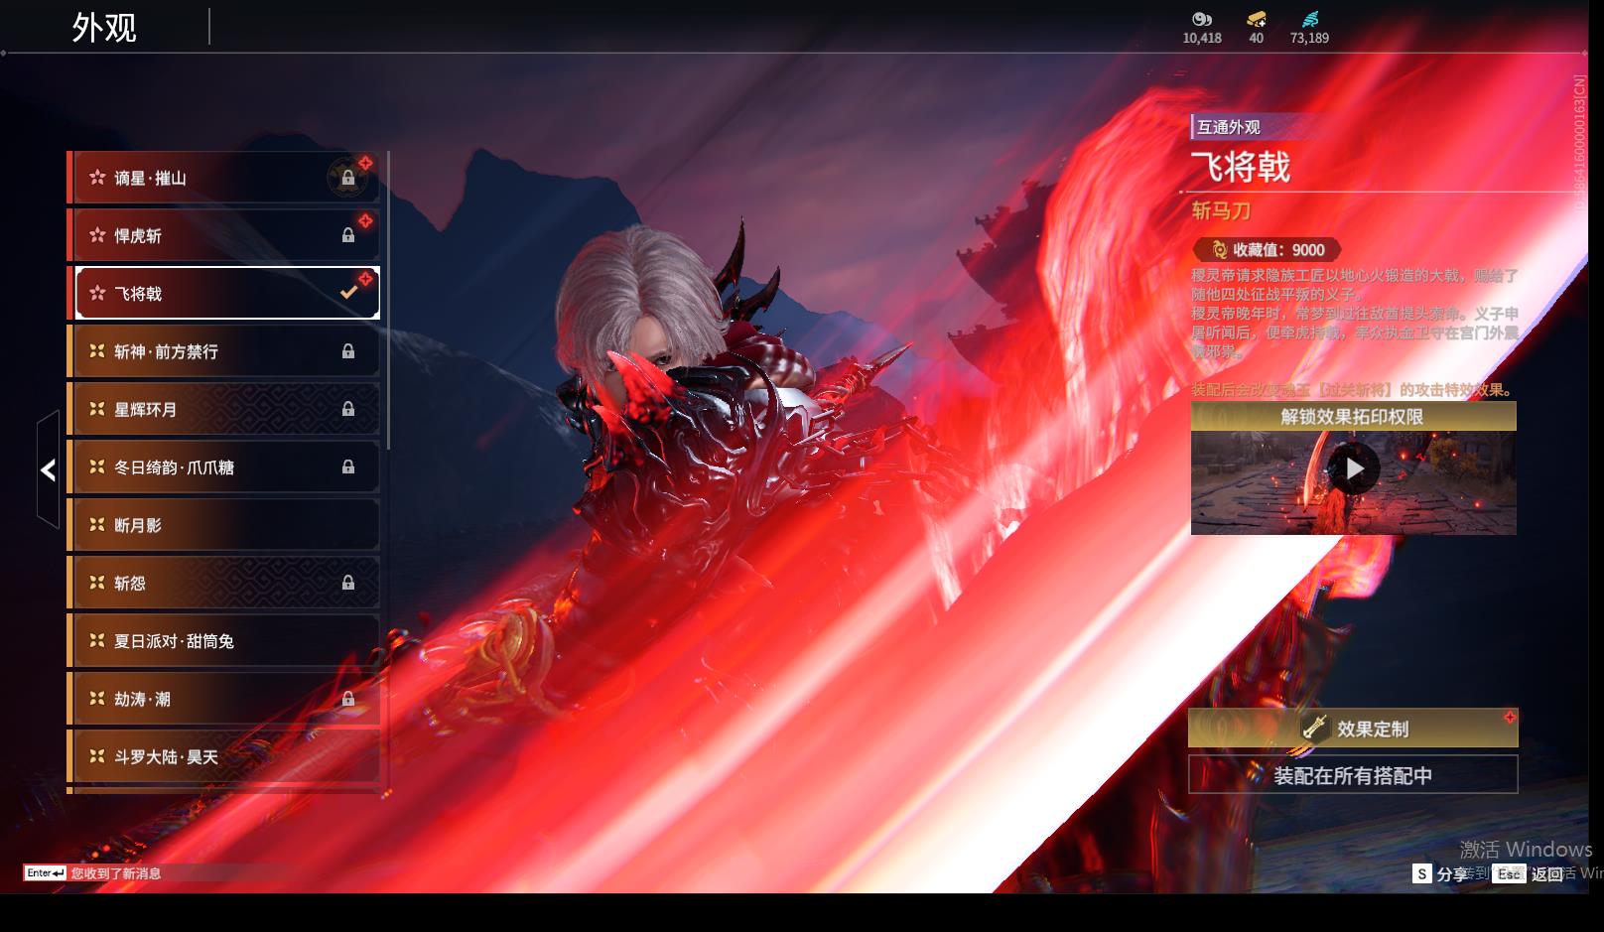Click the gold ingot currency icon
Screen dimensions: 1604x932
point(1256,19)
